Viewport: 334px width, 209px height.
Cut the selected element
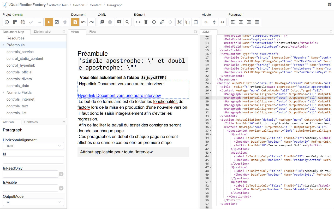[x=179, y=22]
